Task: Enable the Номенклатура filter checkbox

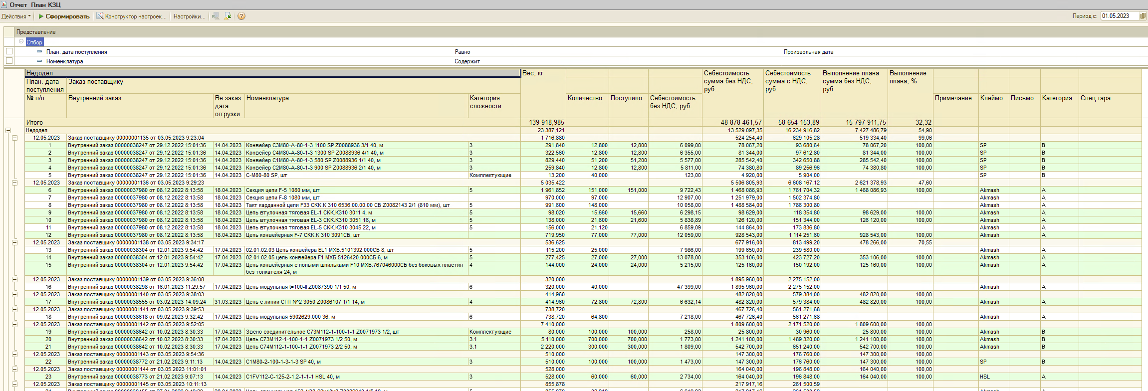Action: click(x=9, y=61)
